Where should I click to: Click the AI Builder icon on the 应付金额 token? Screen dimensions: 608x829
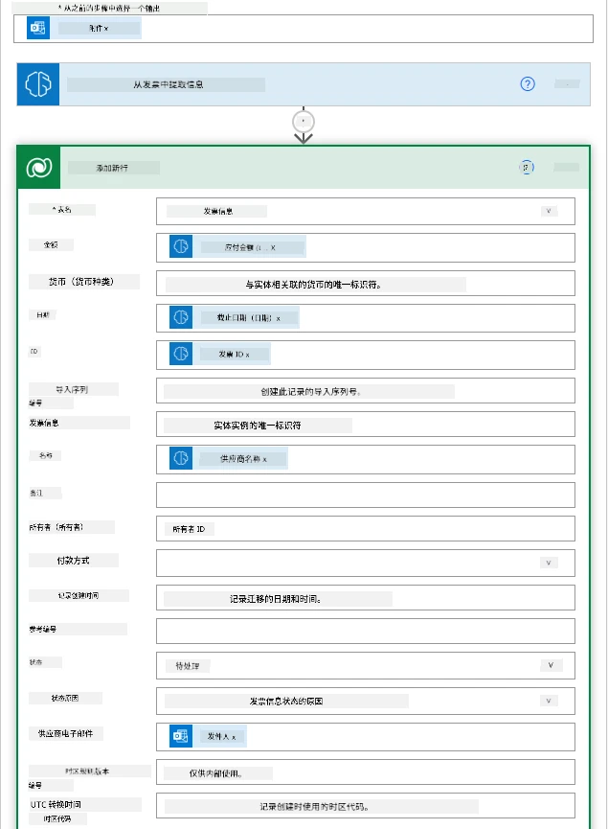(181, 246)
